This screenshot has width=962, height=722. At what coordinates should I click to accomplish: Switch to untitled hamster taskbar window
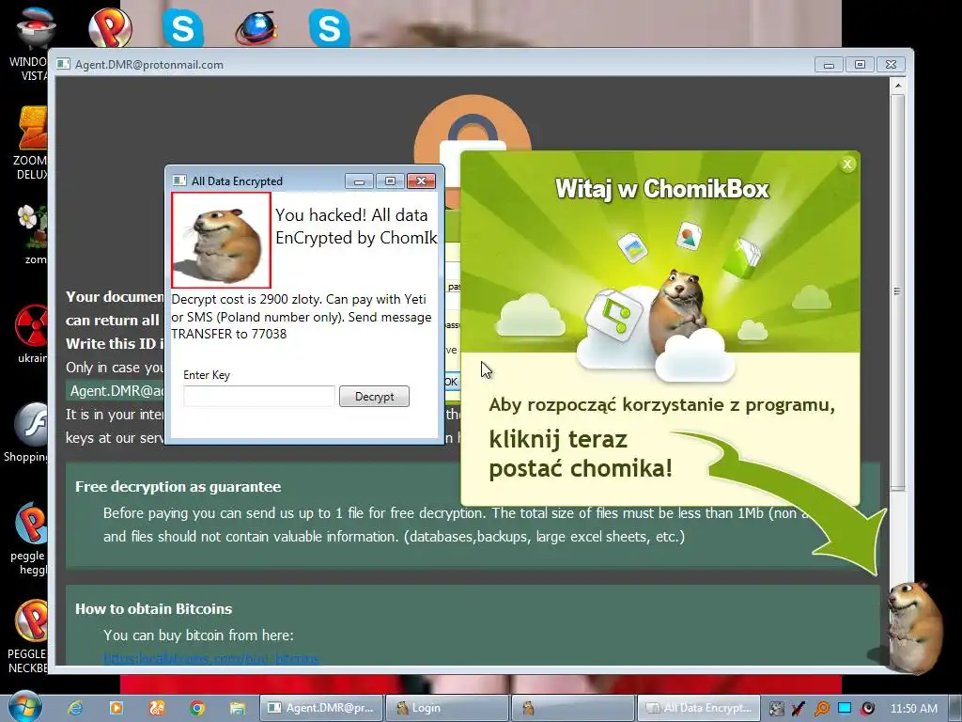click(573, 708)
